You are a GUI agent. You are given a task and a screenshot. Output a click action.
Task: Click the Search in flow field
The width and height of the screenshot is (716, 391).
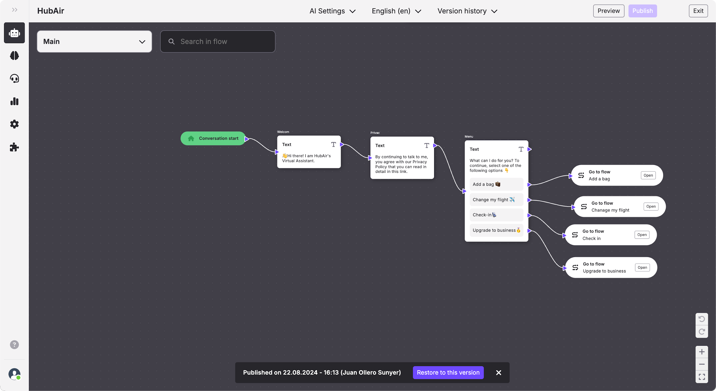218,42
